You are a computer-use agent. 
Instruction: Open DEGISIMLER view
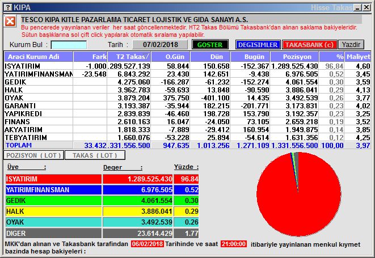point(258,45)
